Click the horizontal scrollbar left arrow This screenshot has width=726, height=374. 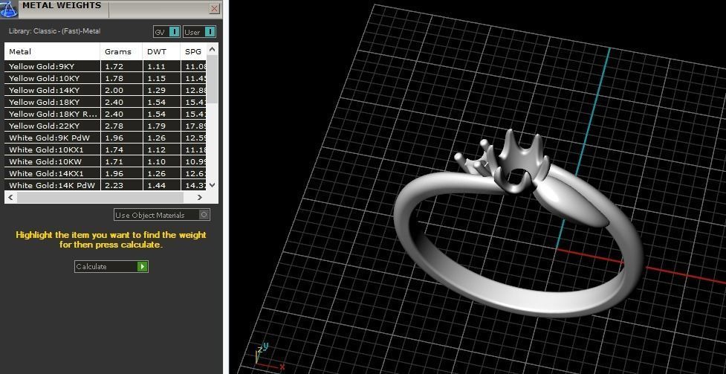coord(10,197)
